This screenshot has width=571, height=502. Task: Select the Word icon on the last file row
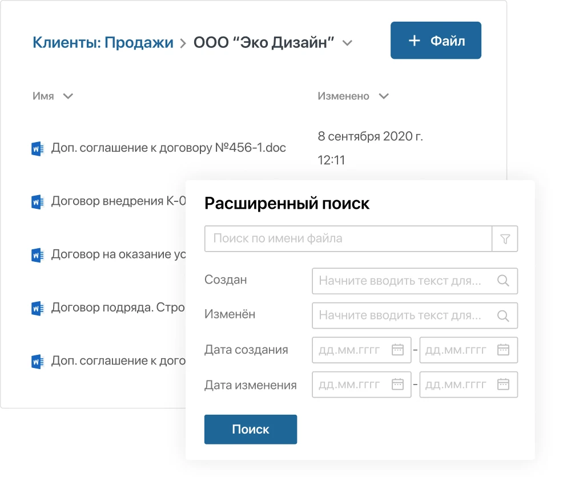[x=37, y=361]
